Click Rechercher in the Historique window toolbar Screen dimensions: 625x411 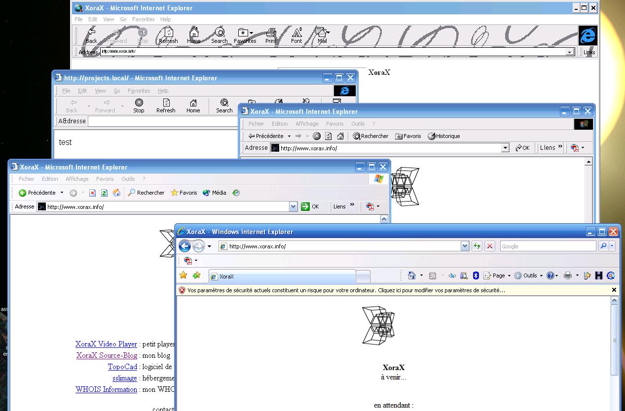[370, 136]
